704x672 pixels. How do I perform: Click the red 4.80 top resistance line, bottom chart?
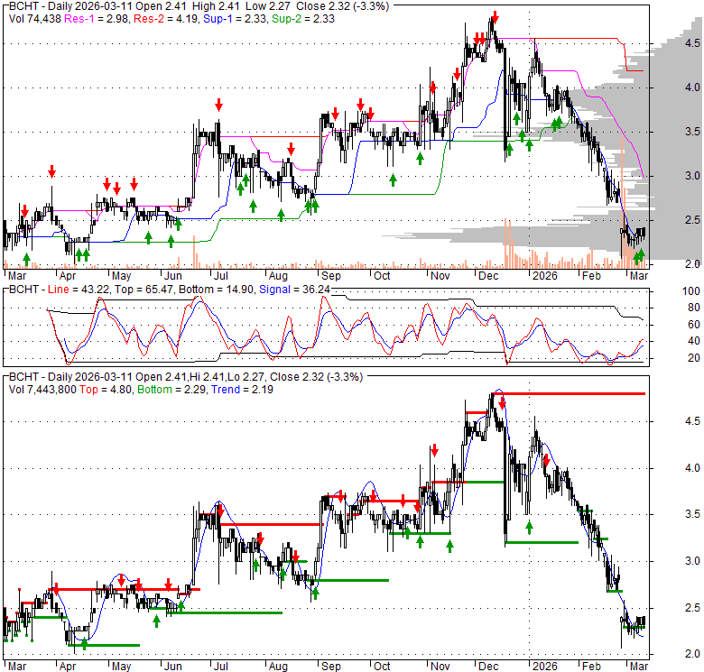coord(569,394)
